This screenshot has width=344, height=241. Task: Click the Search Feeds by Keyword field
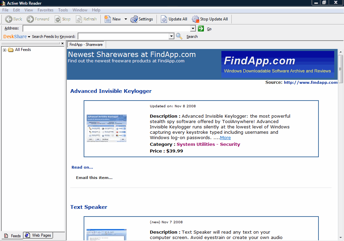pos(124,36)
